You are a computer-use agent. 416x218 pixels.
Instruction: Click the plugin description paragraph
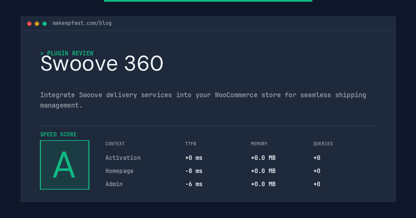pos(203,100)
